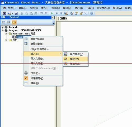Close the Project explorer panel
Screen dimensions: 132x127
pos(53,17)
